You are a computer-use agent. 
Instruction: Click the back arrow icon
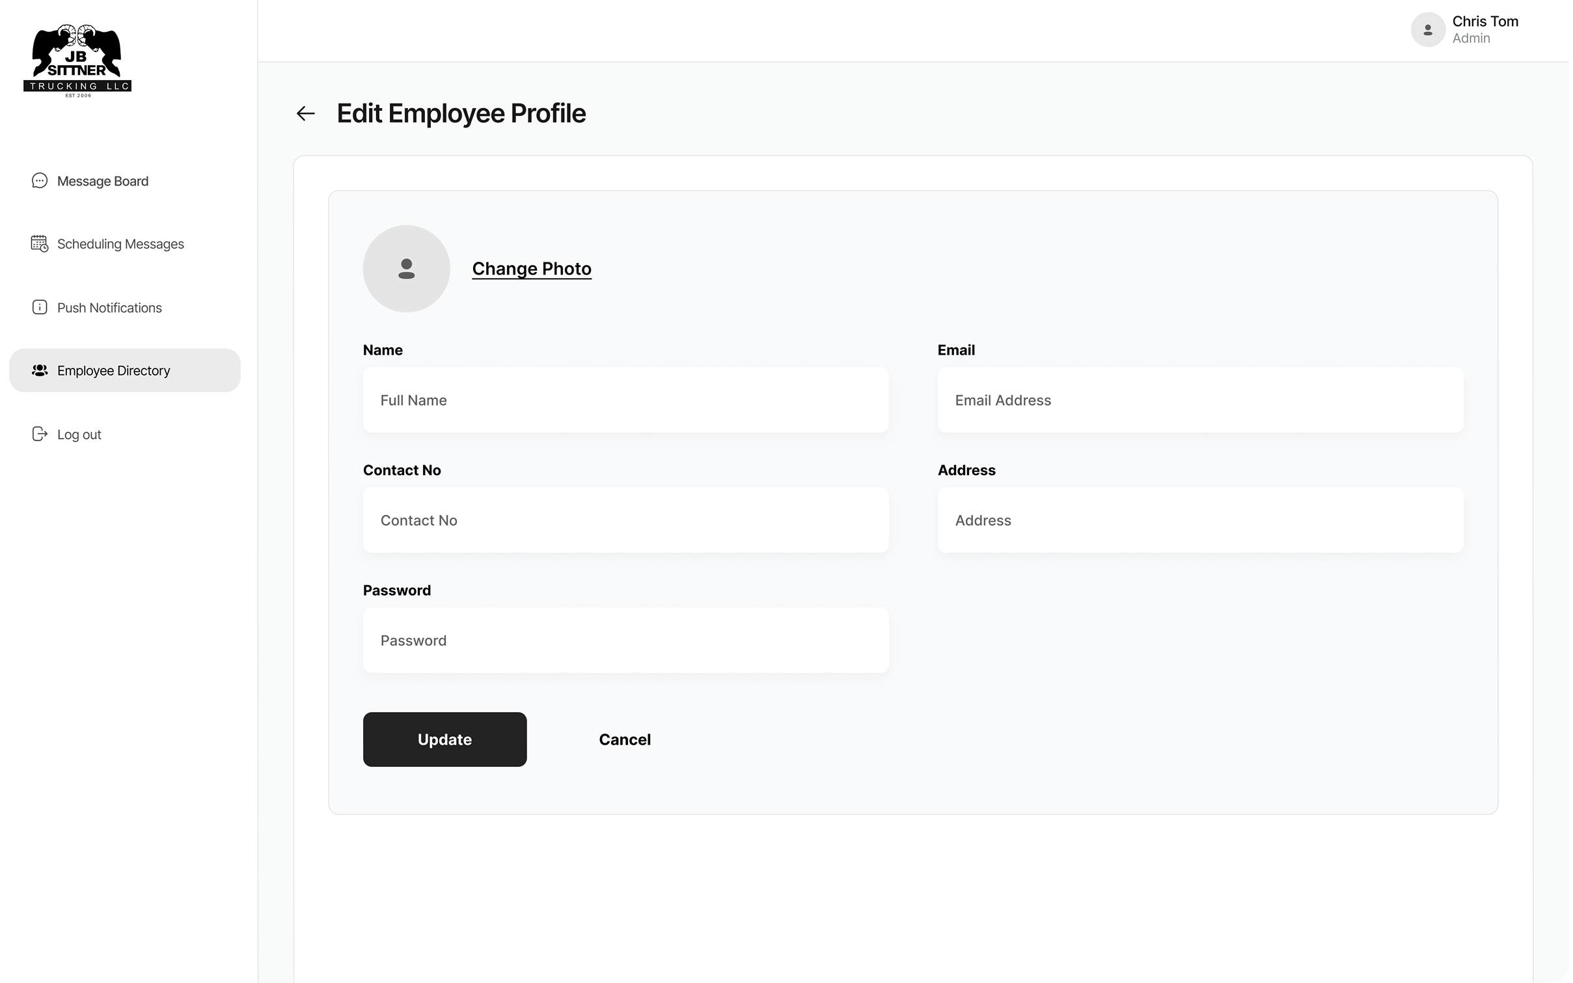coord(305,113)
